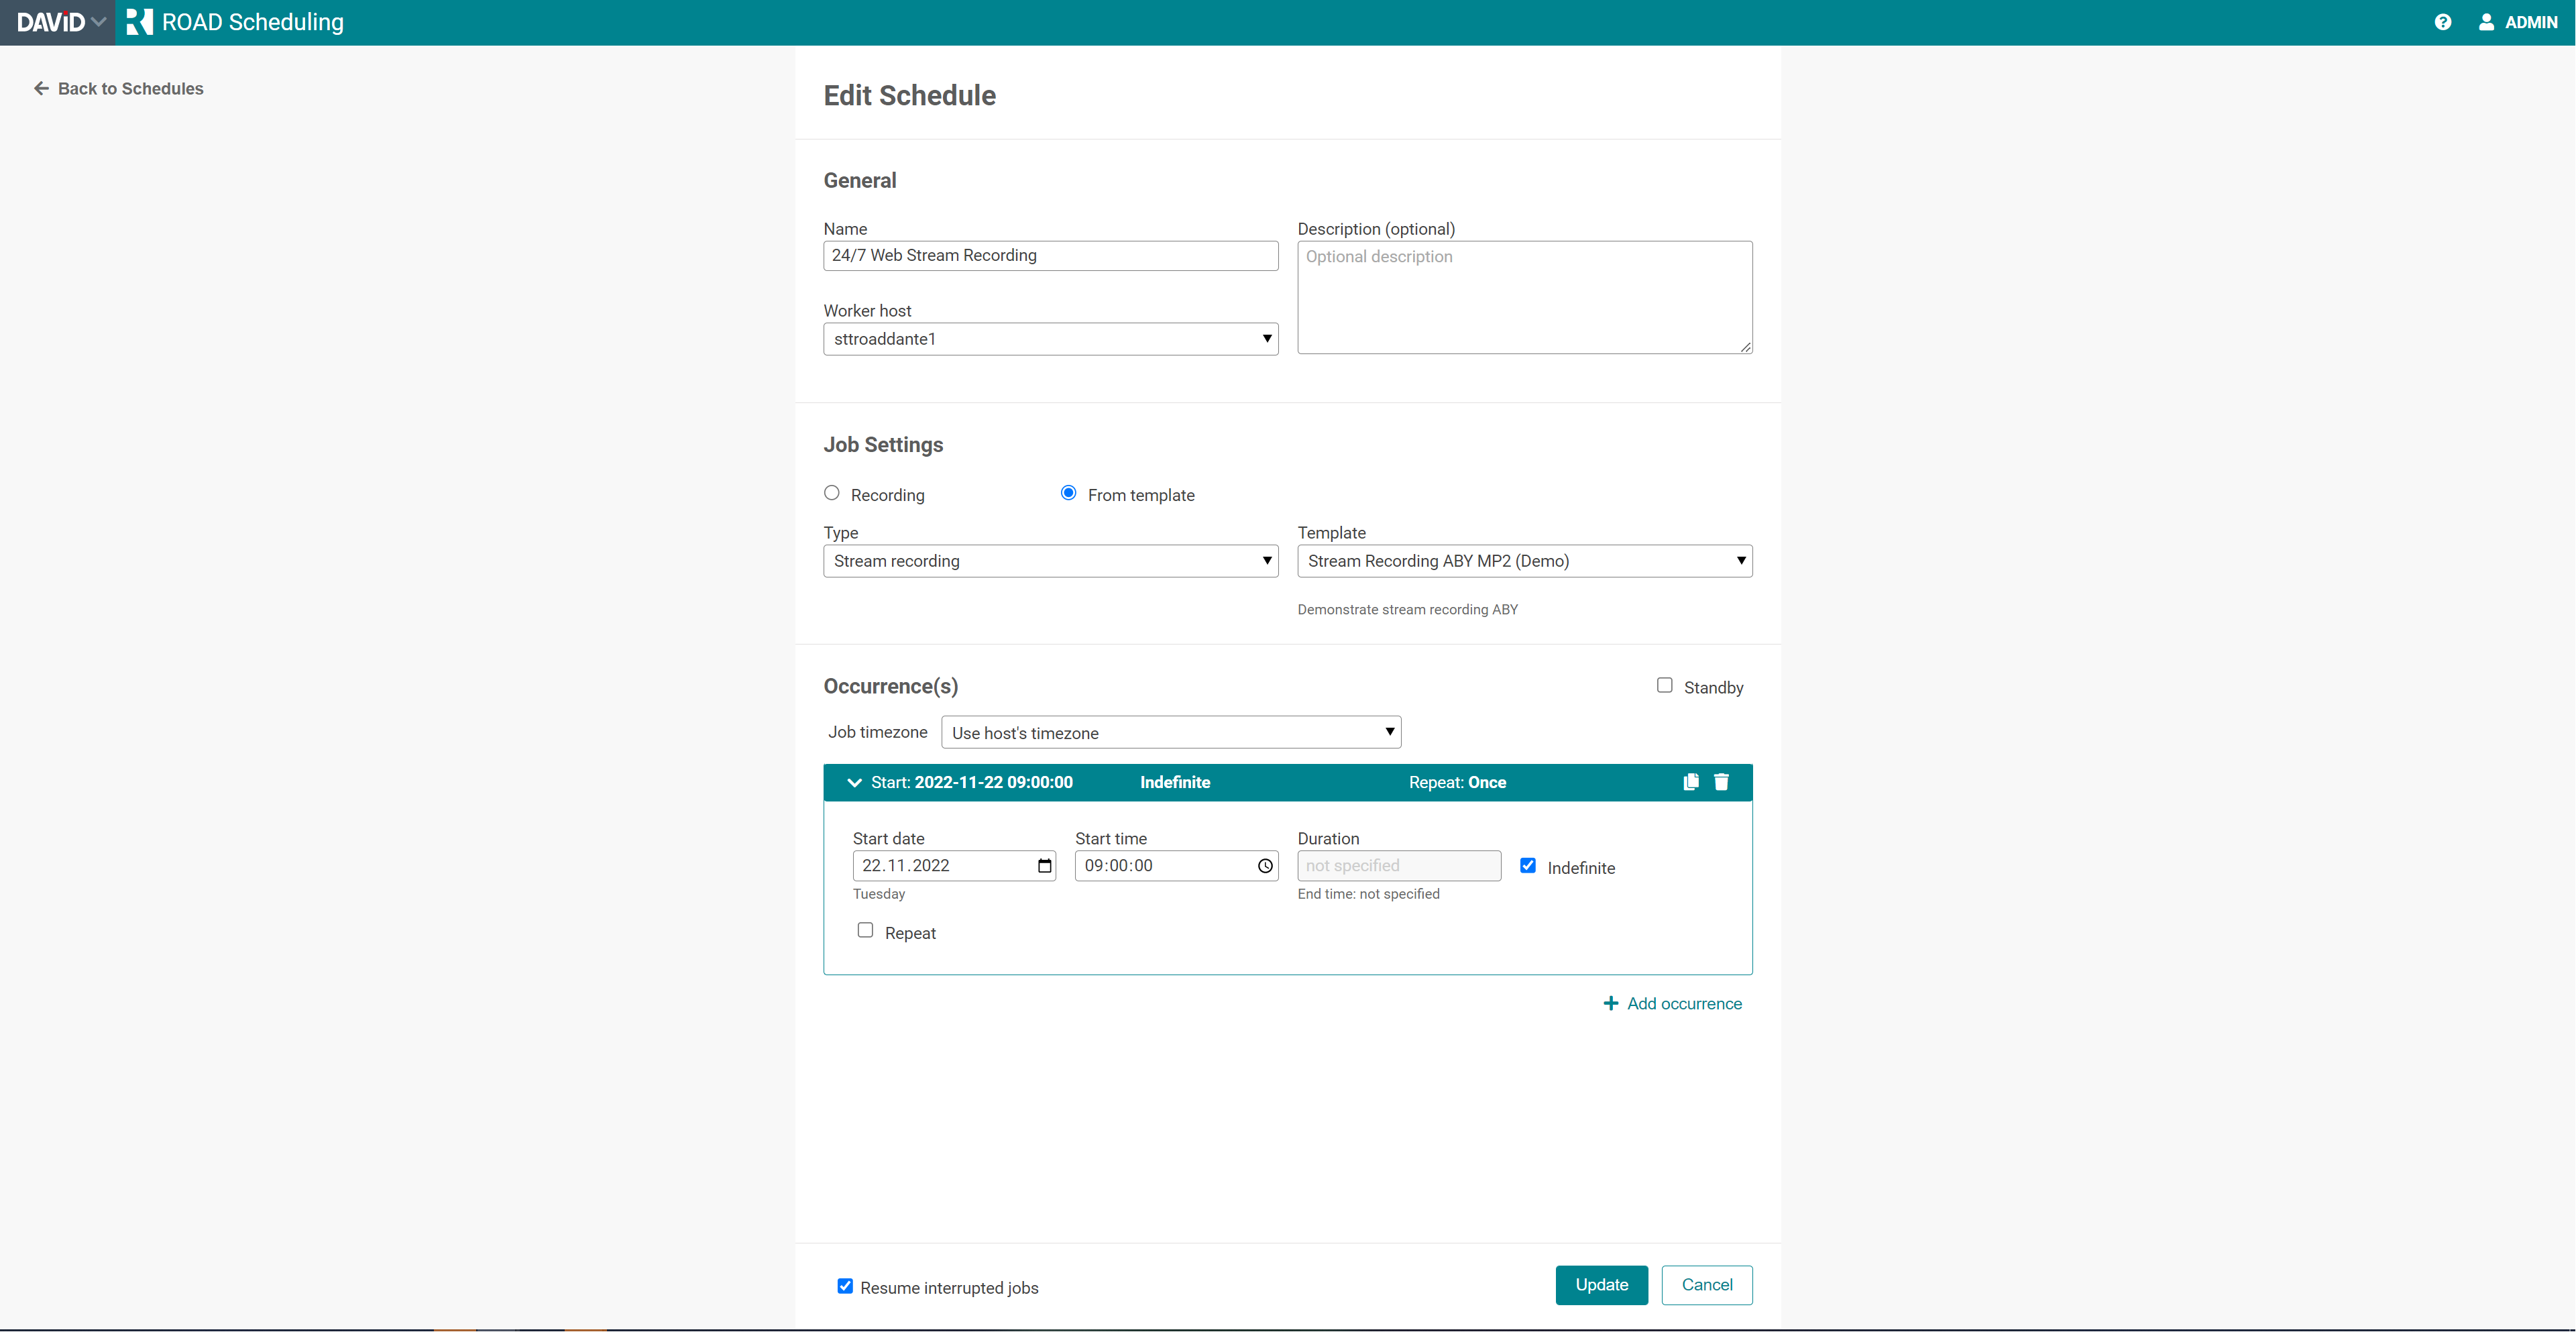Uncheck the Indefinite duration checkbox

pos(1527,866)
